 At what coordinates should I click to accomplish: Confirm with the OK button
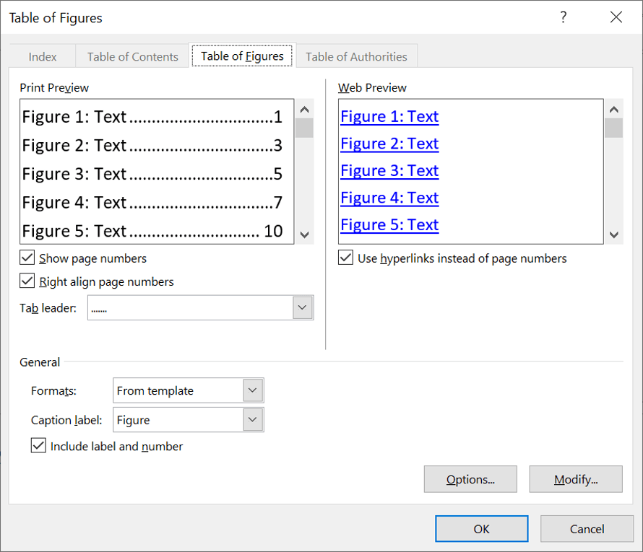(481, 529)
